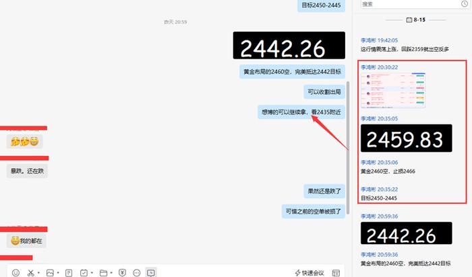Open the more options bubble icon
Image resolution: width=472 pixels, height=277 pixels.
coord(137,272)
